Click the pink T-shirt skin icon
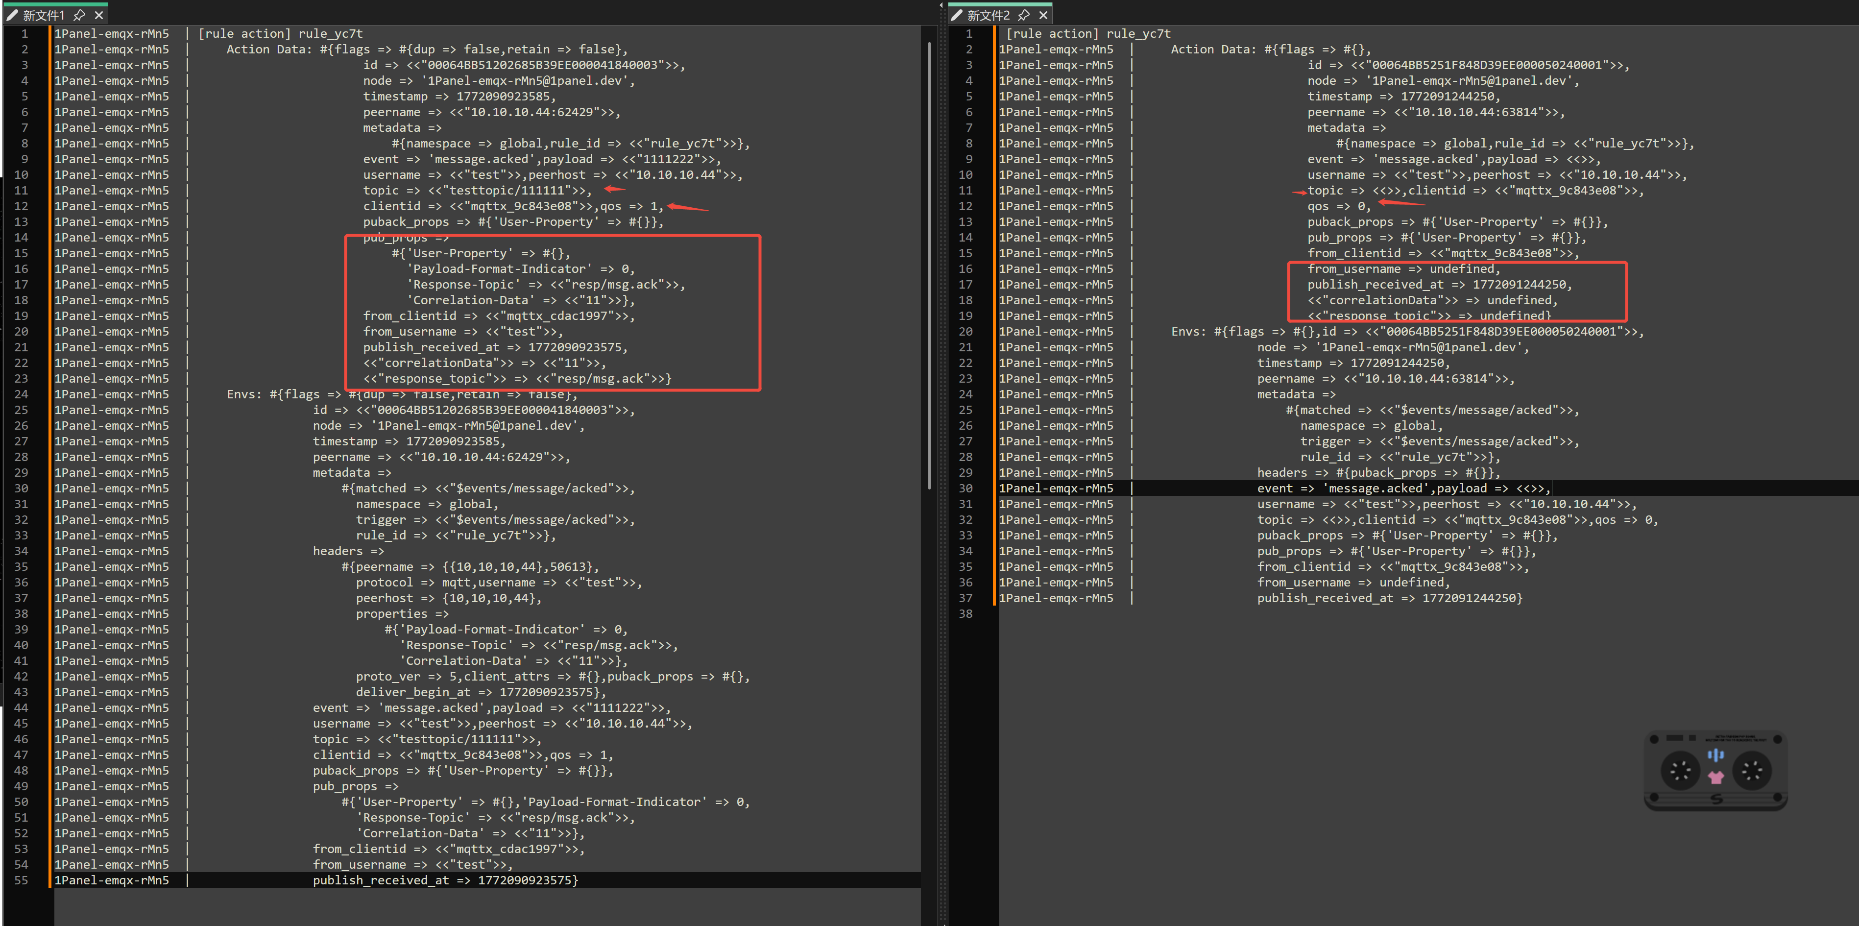1859x926 pixels. (1715, 778)
